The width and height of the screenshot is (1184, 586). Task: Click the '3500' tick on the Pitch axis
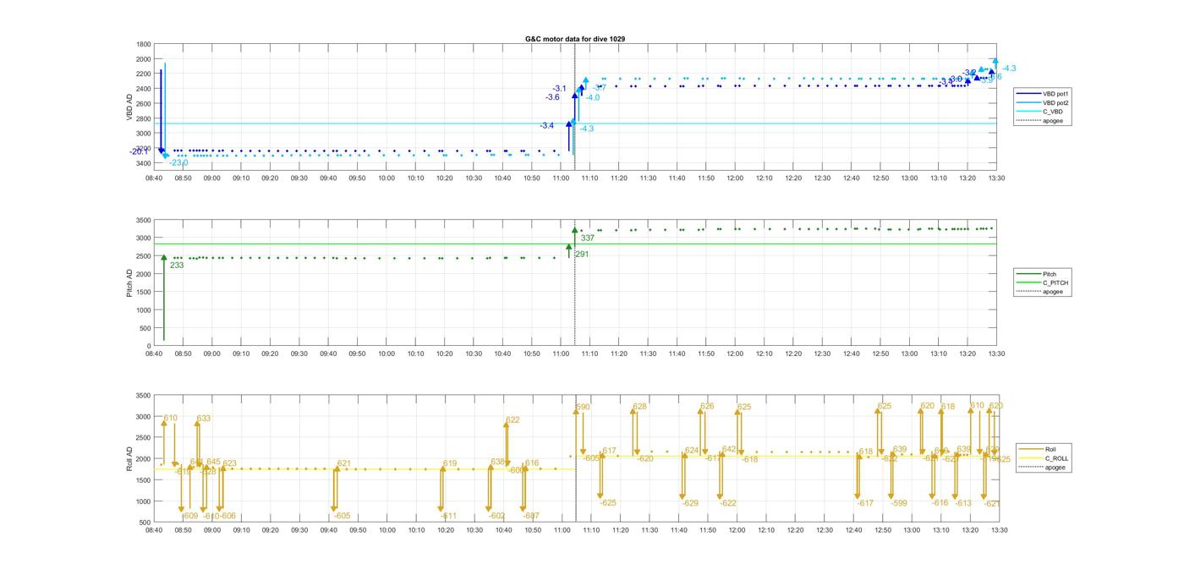tap(143, 220)
